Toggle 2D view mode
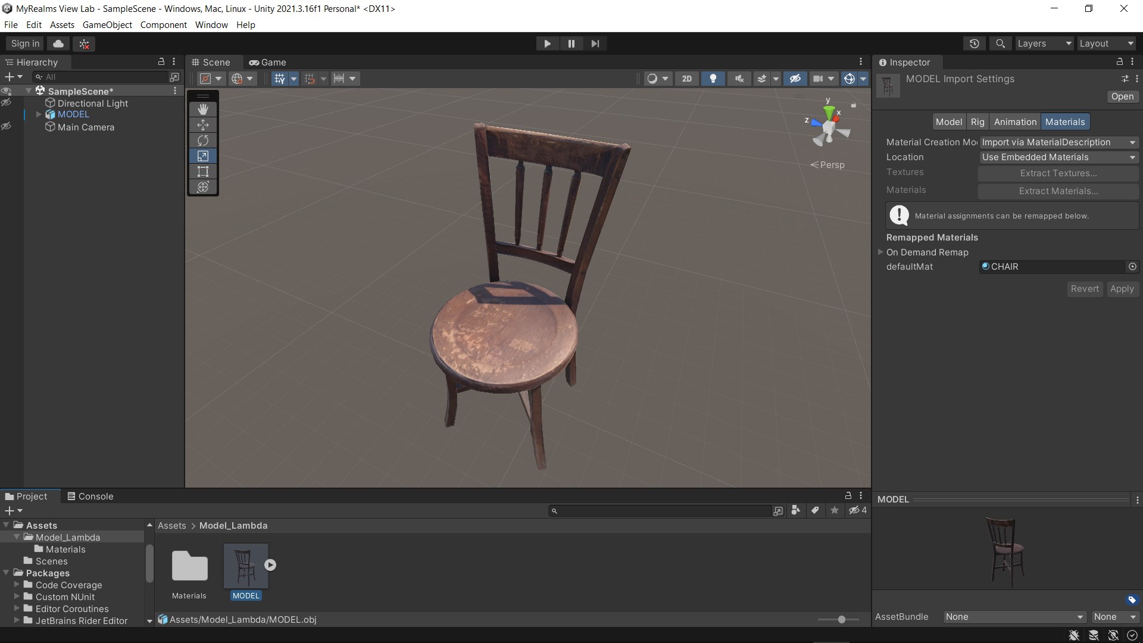 687,79
